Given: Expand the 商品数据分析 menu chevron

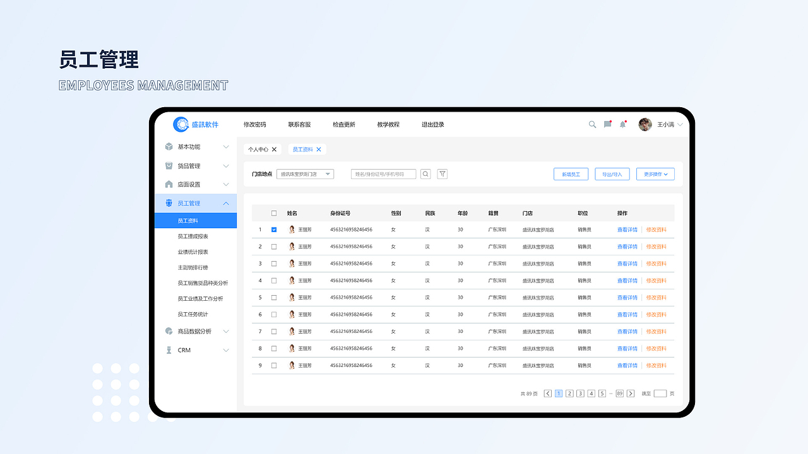Looking at the screenshot, I should click(x=226, y=331).
